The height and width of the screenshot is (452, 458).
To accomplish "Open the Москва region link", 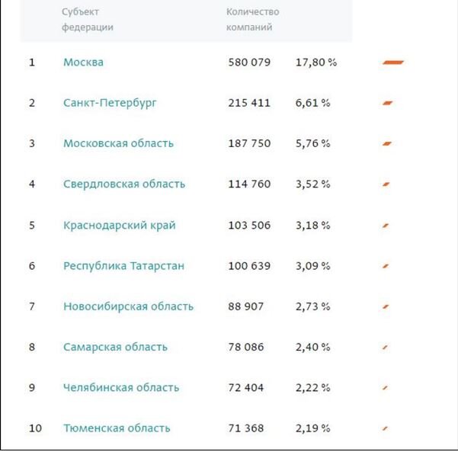I will tap(83, 63).
